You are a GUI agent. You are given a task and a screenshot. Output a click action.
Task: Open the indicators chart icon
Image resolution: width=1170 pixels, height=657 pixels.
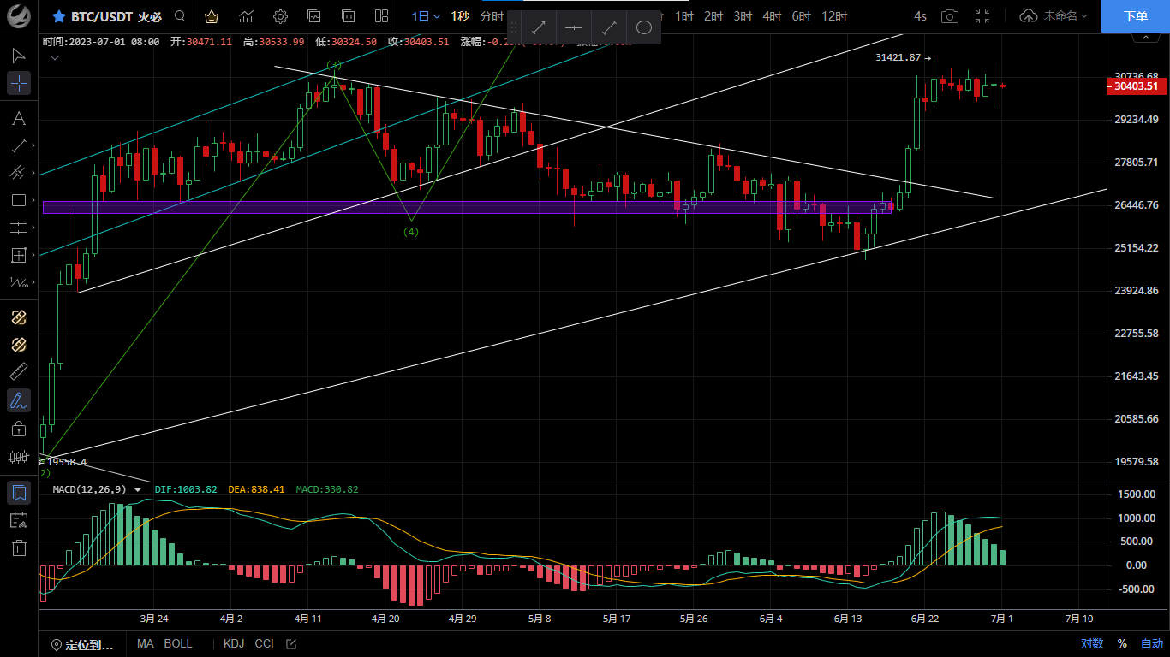click(246, 16)
